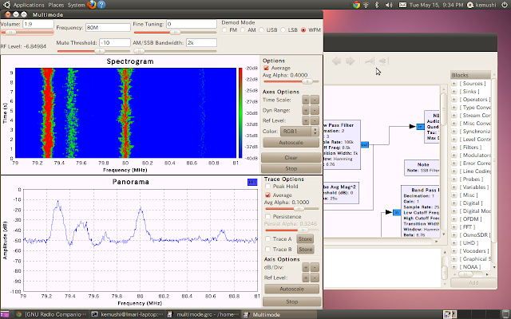This screenshot has width=511, height=319.
Task: Increase Time Scale with the plus button
Action: [305, 100]
